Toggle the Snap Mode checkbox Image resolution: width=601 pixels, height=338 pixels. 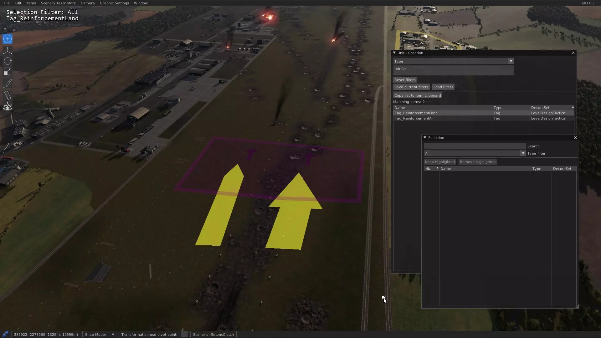coord(113,334)
